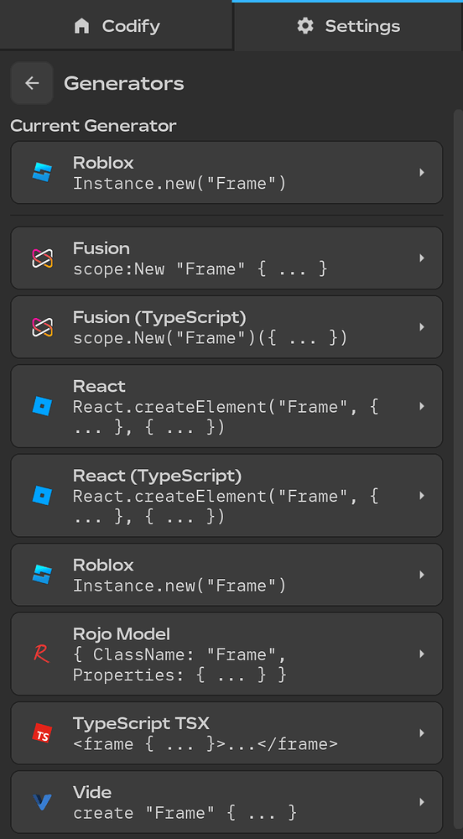Click the Fusion logo icon

pyautogui.click(x=42, y=258)
